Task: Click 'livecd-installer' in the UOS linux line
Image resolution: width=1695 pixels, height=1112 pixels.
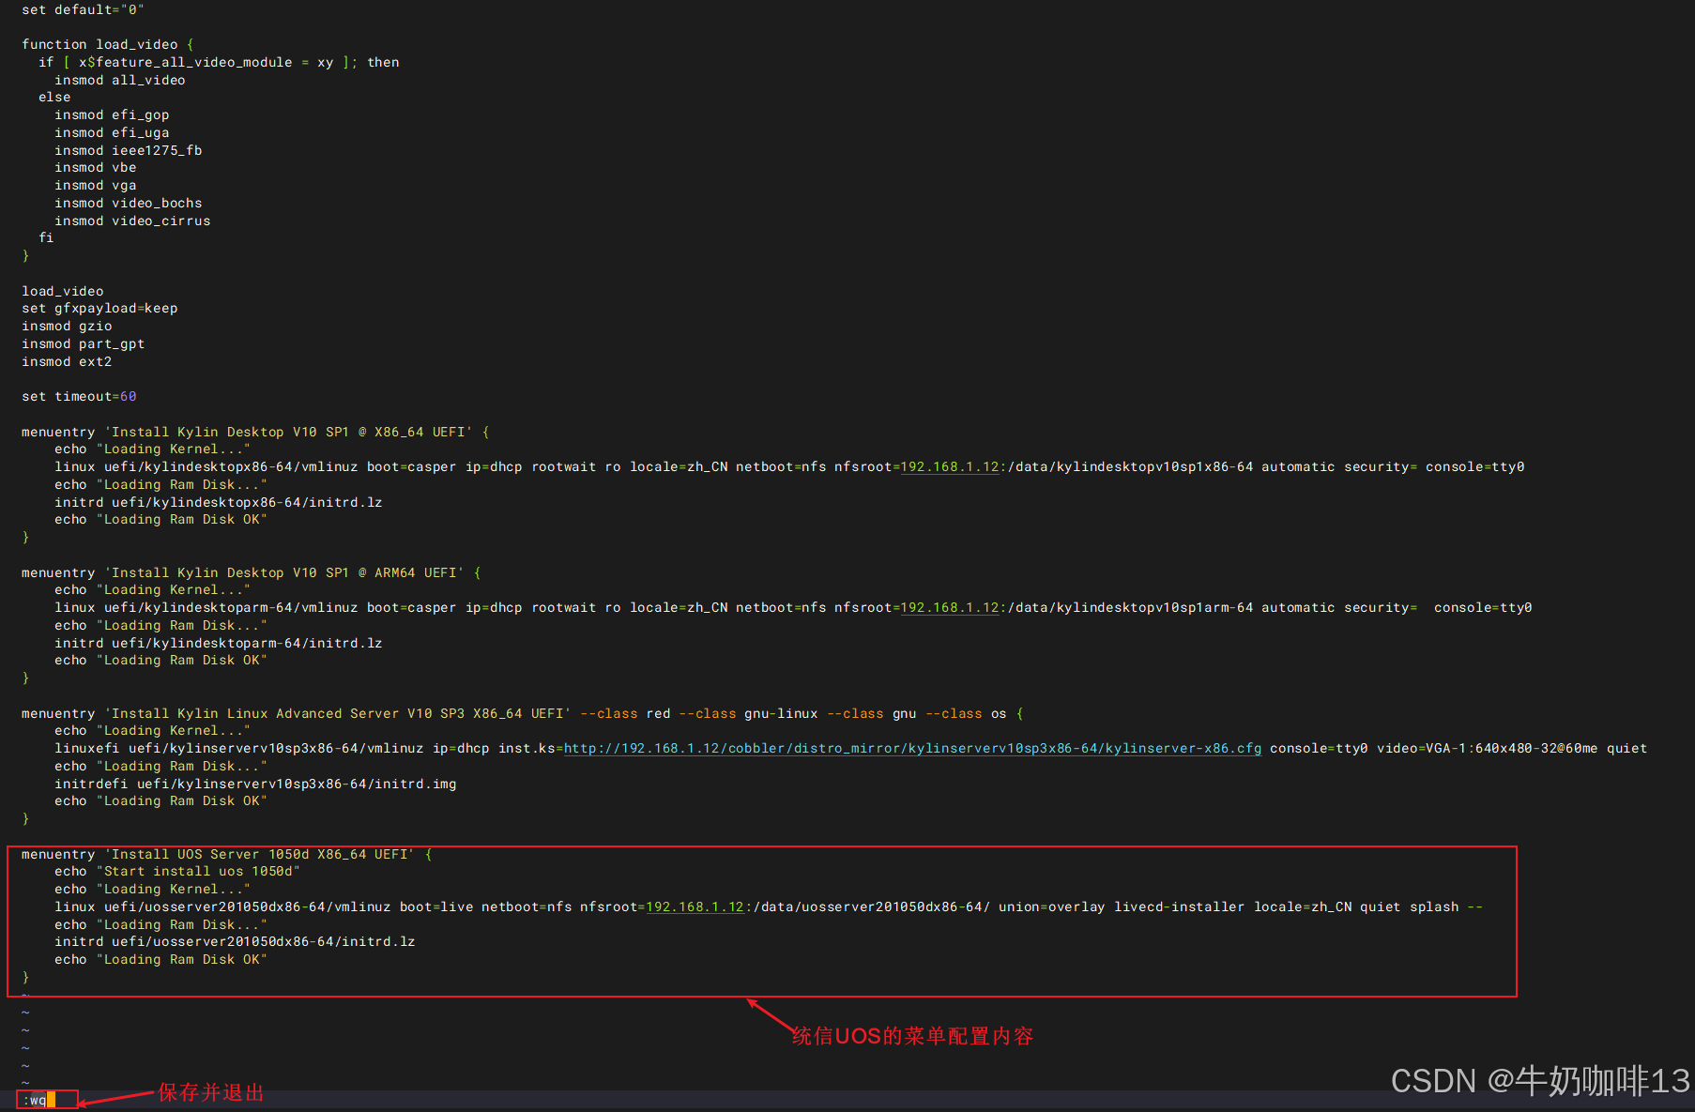Action: pos(1180,906)
